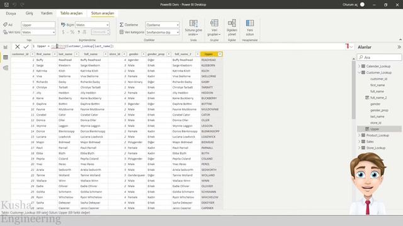Viewport: 403px width, 226px height.
Task: Open the Giriş tab
Action: [x=29, y=13]
